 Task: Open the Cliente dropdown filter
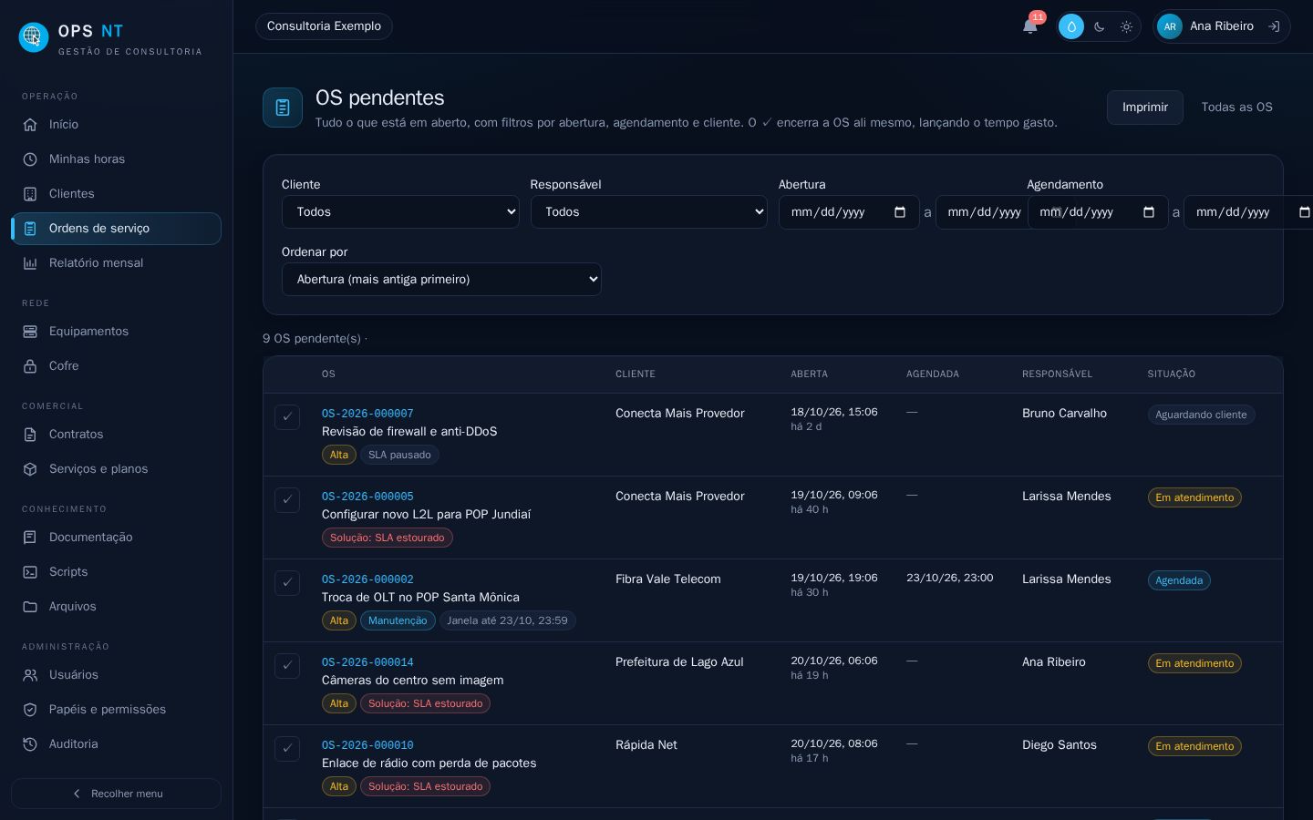[400, 212]
